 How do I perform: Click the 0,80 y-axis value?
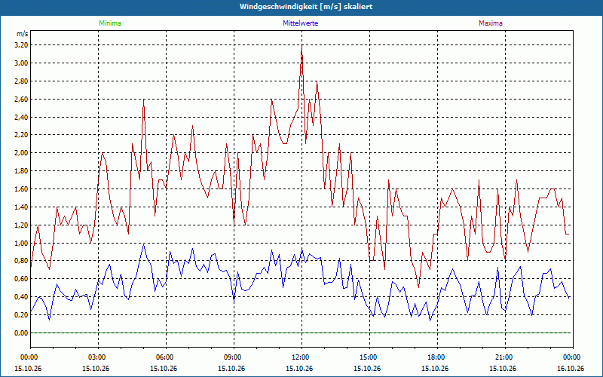point(21,261)
